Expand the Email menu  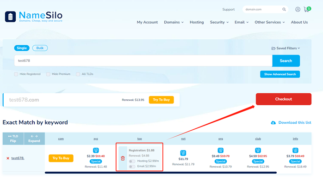click(x=242, y=22)
